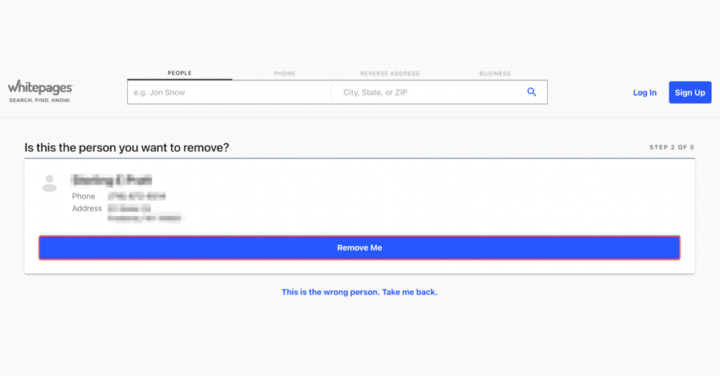
Task: Confirm removal with Remove Me button
Action: 359,248
